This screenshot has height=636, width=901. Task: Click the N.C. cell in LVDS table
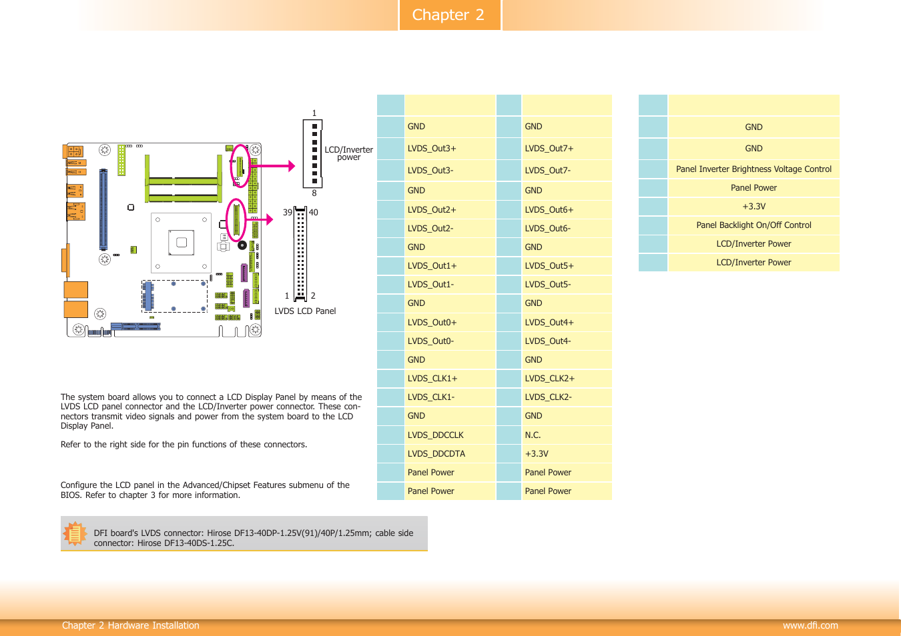[567, 435]
